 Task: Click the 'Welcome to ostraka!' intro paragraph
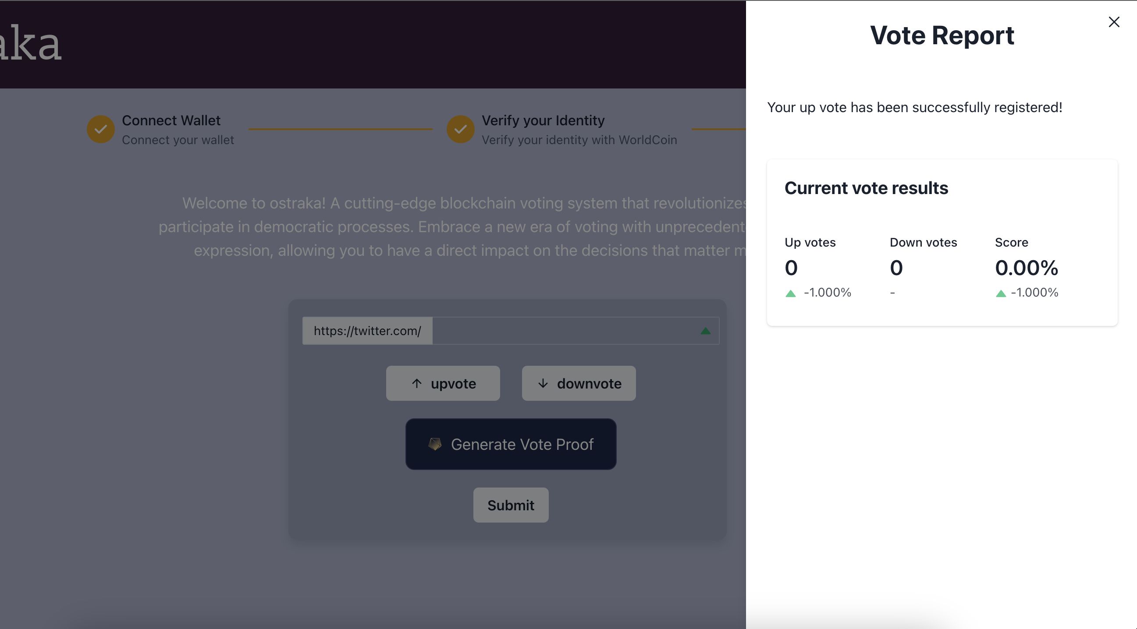pyautogui.click(x=452, y=227)
